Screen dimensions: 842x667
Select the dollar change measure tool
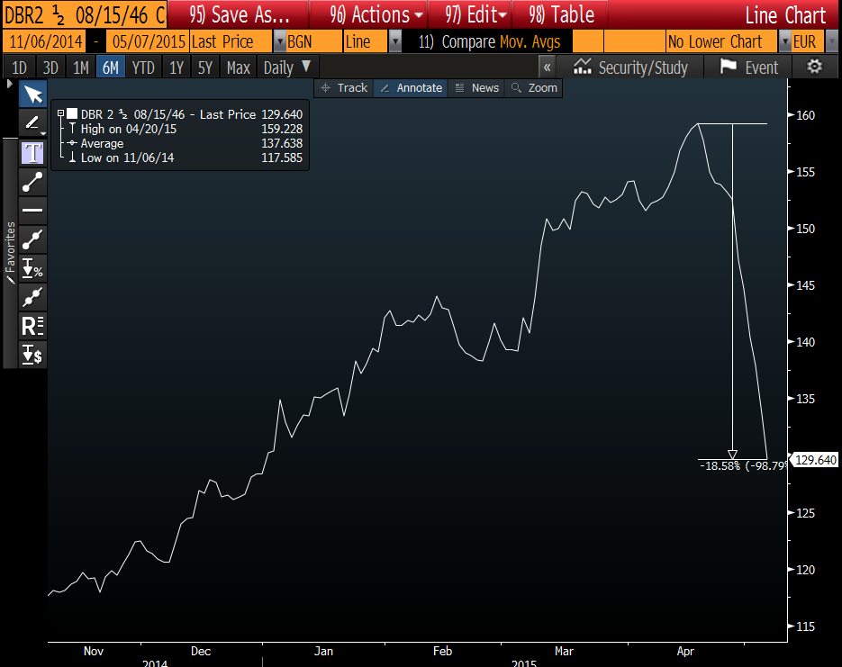pos(32,355)
